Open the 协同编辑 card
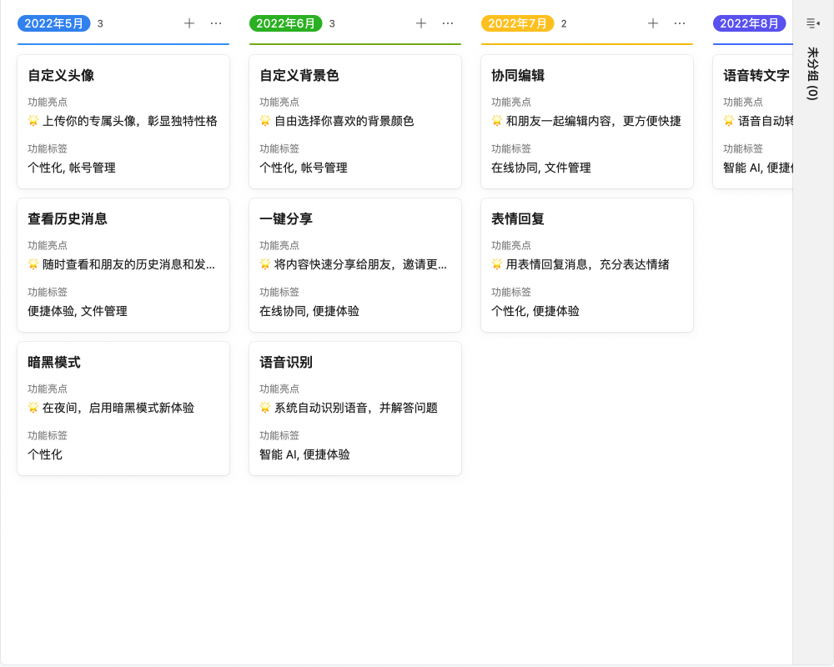Screen dimensions: 834x667 pyautogui.click(x=587, y=121)
